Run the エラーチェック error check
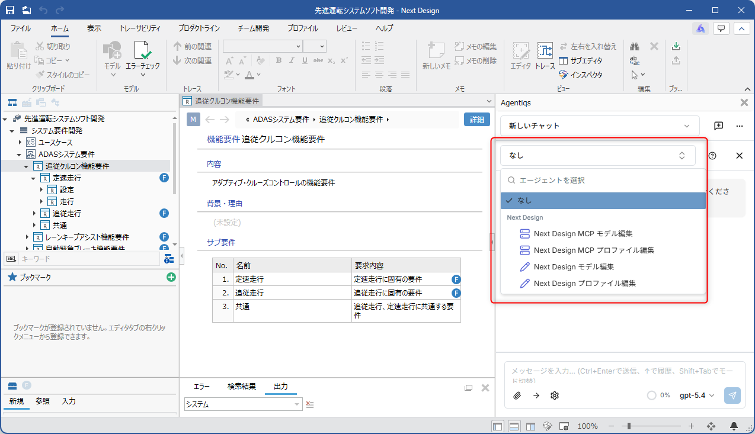755x434 pixels. click(142, 57)
